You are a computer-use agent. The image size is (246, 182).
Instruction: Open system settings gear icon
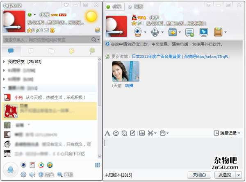coord(23,175)
